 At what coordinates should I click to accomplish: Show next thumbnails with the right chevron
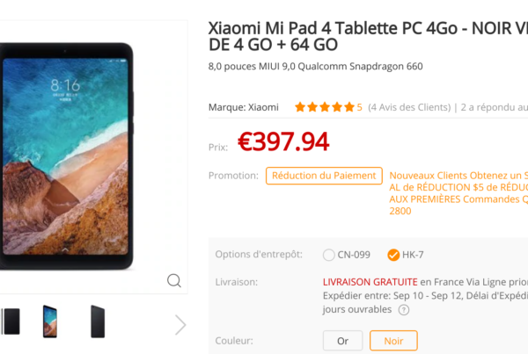(x=180, y=325)
